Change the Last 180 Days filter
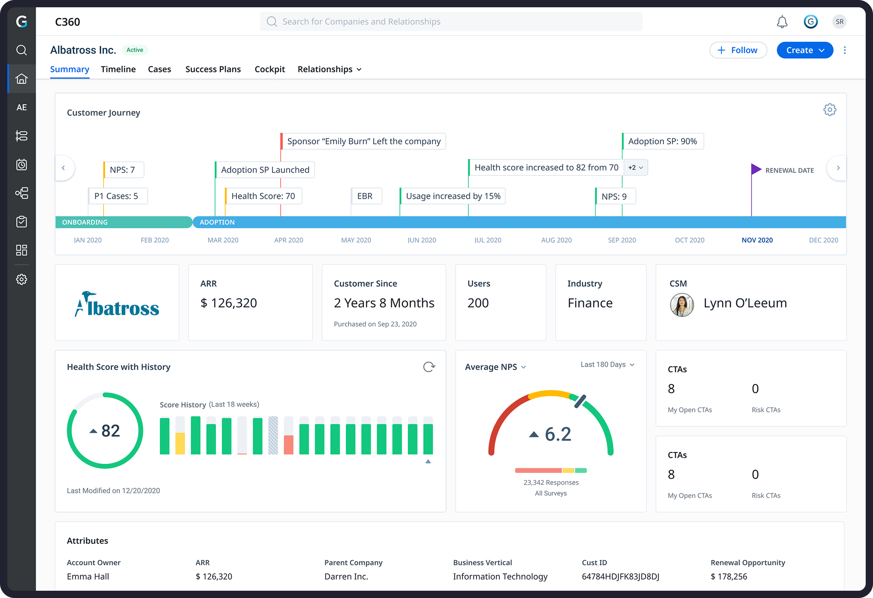The image size is (873, 598). (607, 365)
